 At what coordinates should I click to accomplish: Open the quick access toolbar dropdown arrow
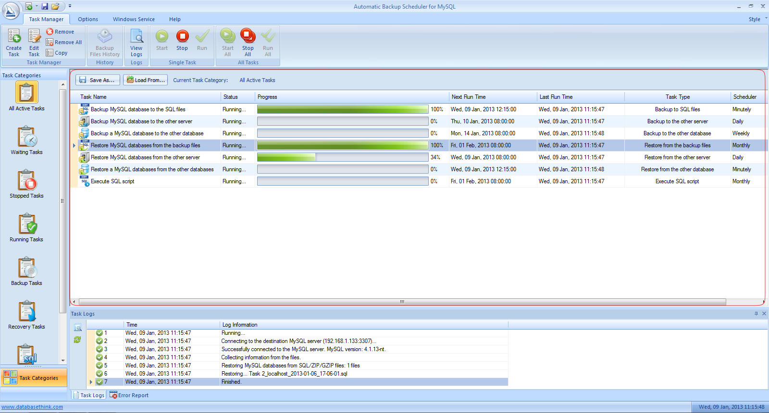click(x=70, y=6)
